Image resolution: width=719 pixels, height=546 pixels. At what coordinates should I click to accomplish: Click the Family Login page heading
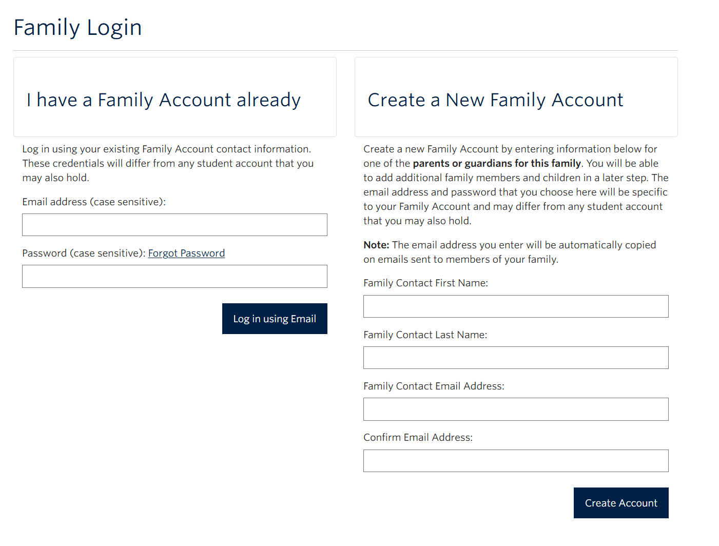pyautogui.click(x=77, y=28)
